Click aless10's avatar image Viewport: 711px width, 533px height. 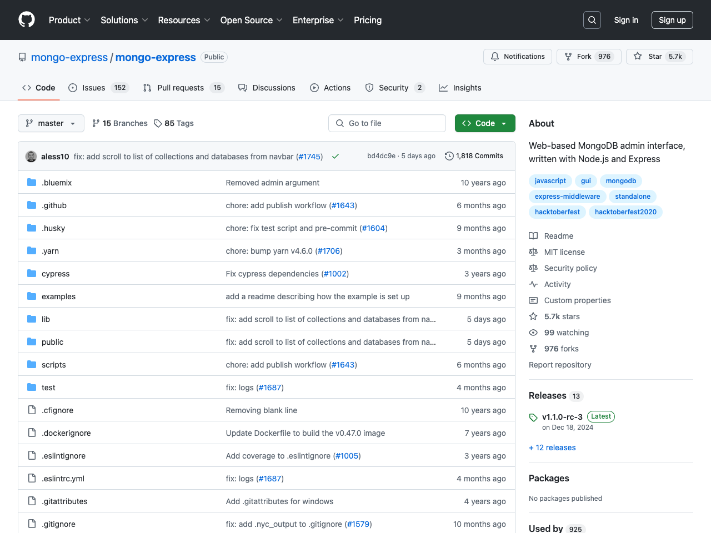tap(31, 157)
